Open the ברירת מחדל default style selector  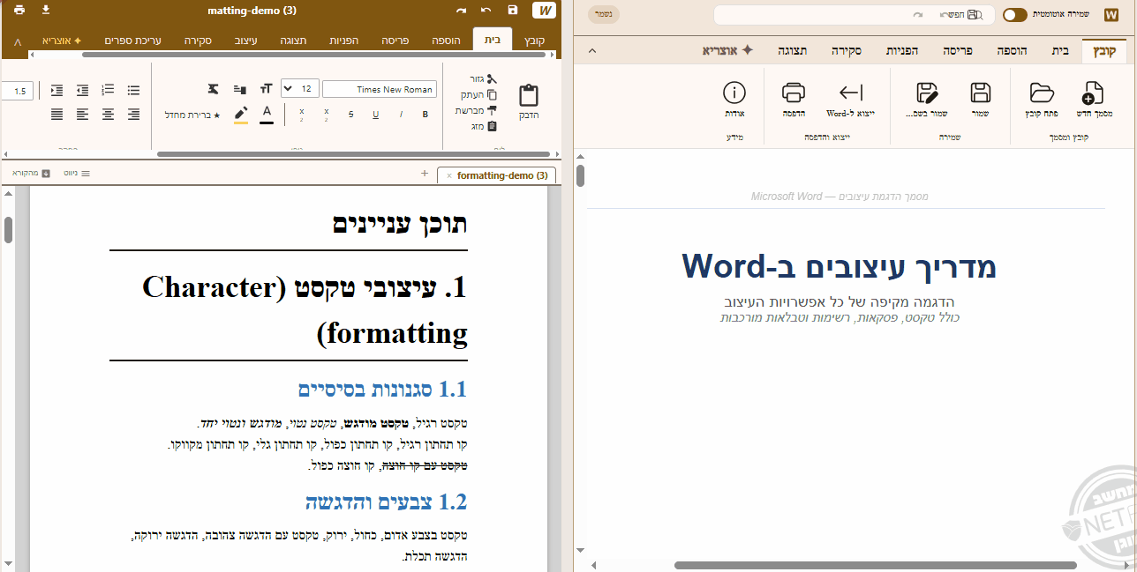point(192,115)
